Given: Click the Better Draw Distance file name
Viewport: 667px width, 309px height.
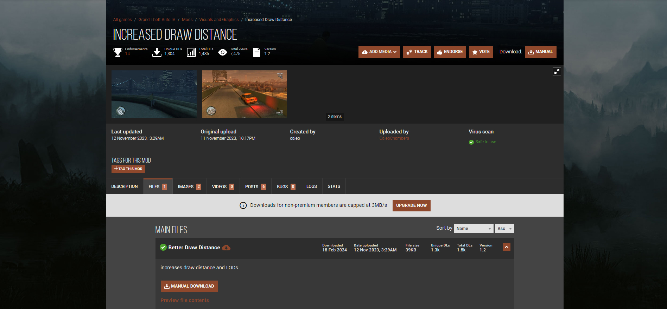Looking at the screenshot, I should [194, 248].
